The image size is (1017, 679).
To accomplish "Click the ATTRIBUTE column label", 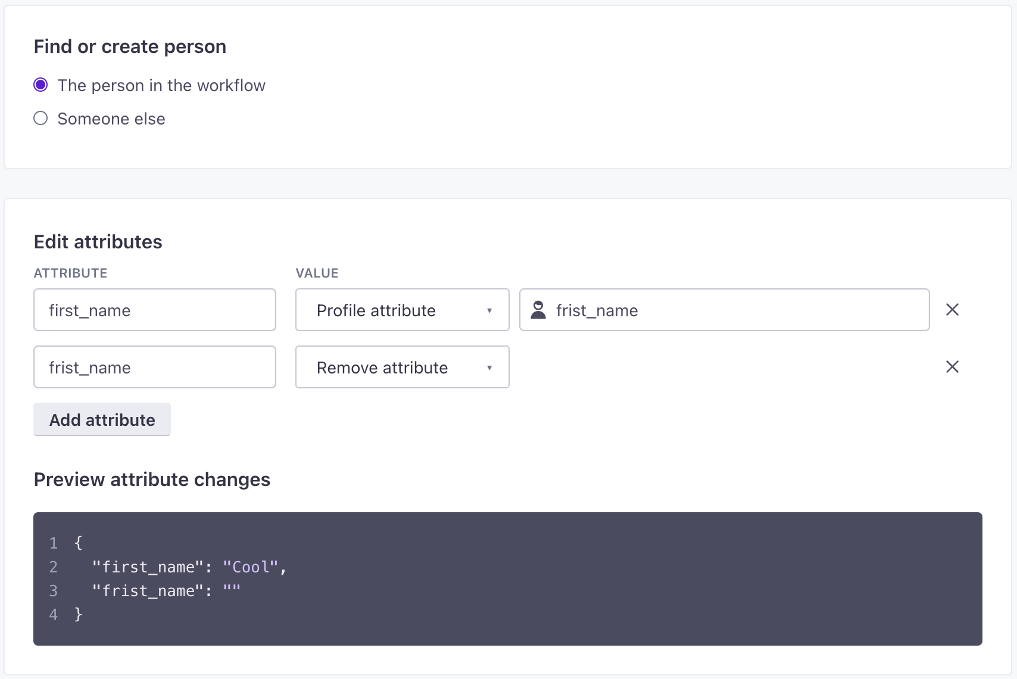I will coord(70,273).
